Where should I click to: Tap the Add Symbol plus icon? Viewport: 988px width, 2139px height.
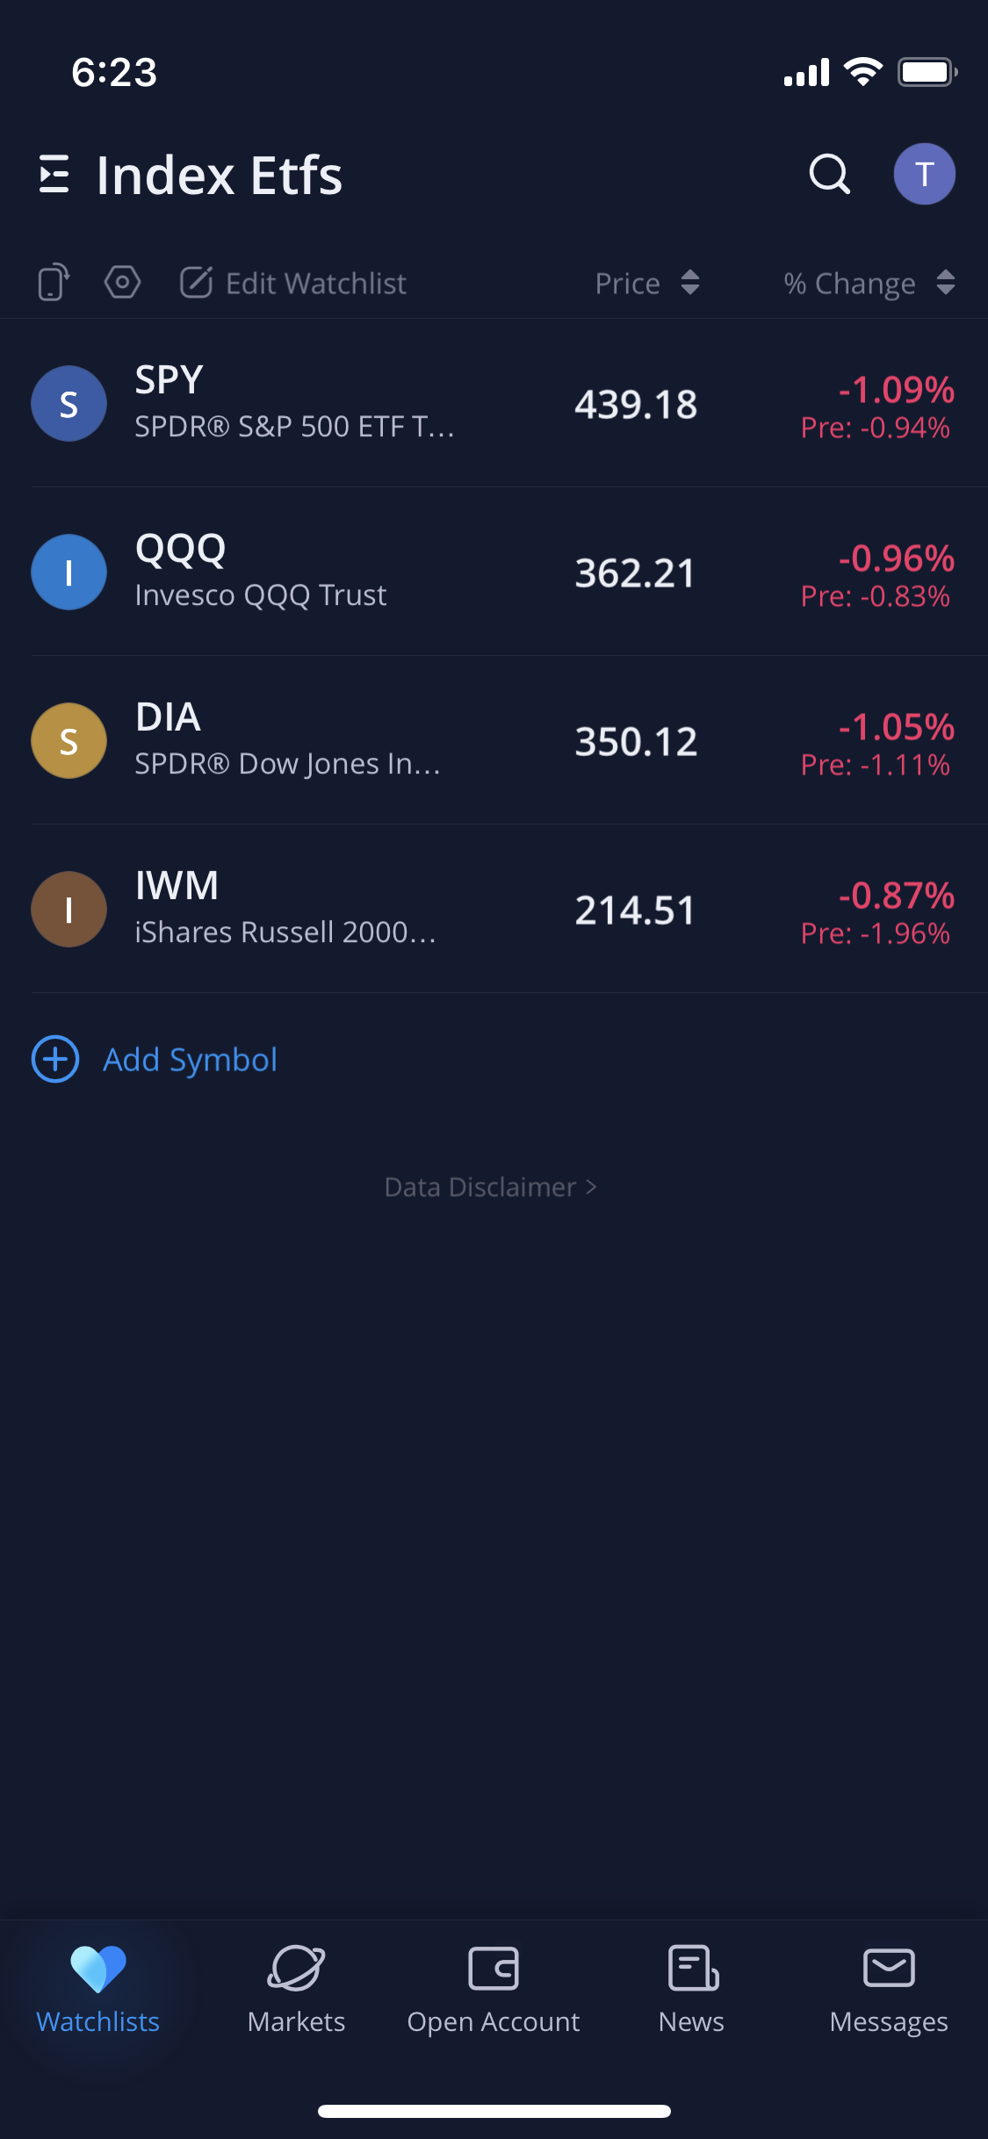55,1059
